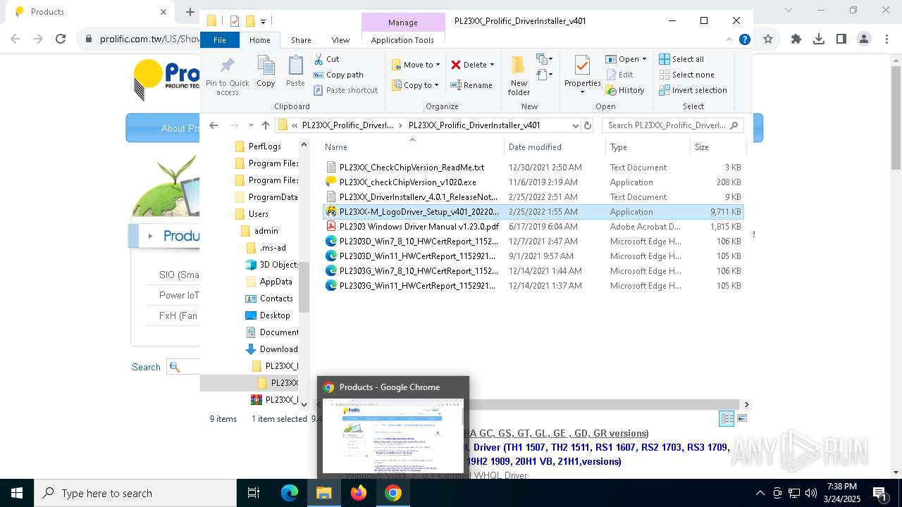Open the File menu tab
Image resolution: width=902 pixels, height=507 pixels.
coord(220,40)
